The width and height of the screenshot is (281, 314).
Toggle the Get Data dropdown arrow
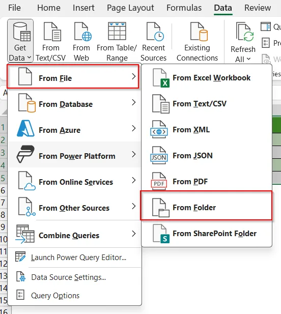coord(29,58)
